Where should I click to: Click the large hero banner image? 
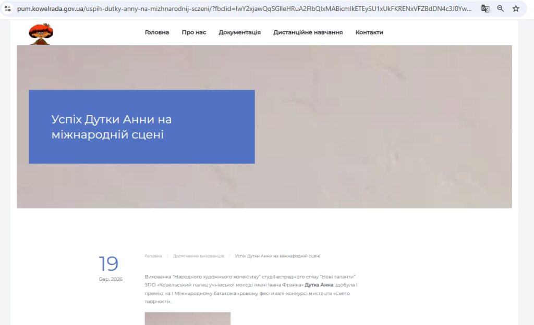383,127
